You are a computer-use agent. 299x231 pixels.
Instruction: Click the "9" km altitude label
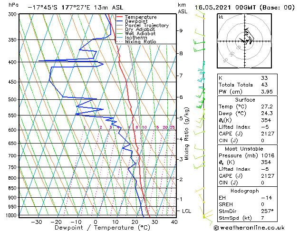pyautogui.click(x=181, y=31)
